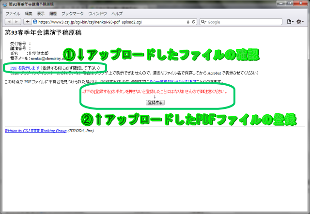The image size is (310, 214).
Task: Click the browser Forward arrow button
Action: [17, 22]
